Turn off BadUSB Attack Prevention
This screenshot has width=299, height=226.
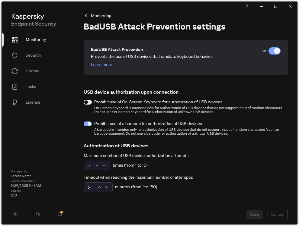pyautogui.click(x=275, y=51)
